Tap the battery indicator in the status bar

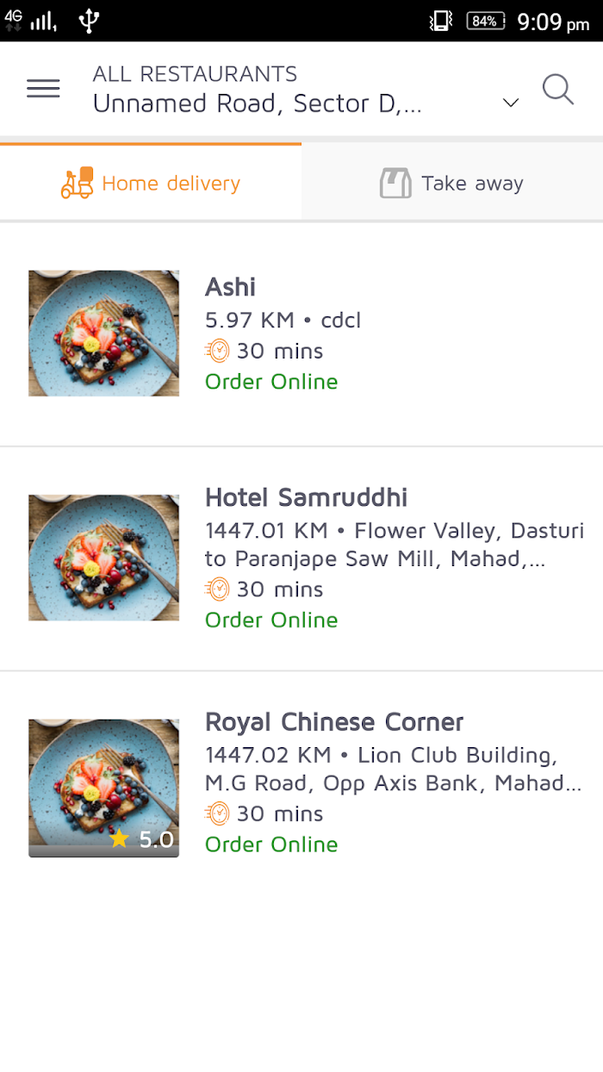click(485, 21)
